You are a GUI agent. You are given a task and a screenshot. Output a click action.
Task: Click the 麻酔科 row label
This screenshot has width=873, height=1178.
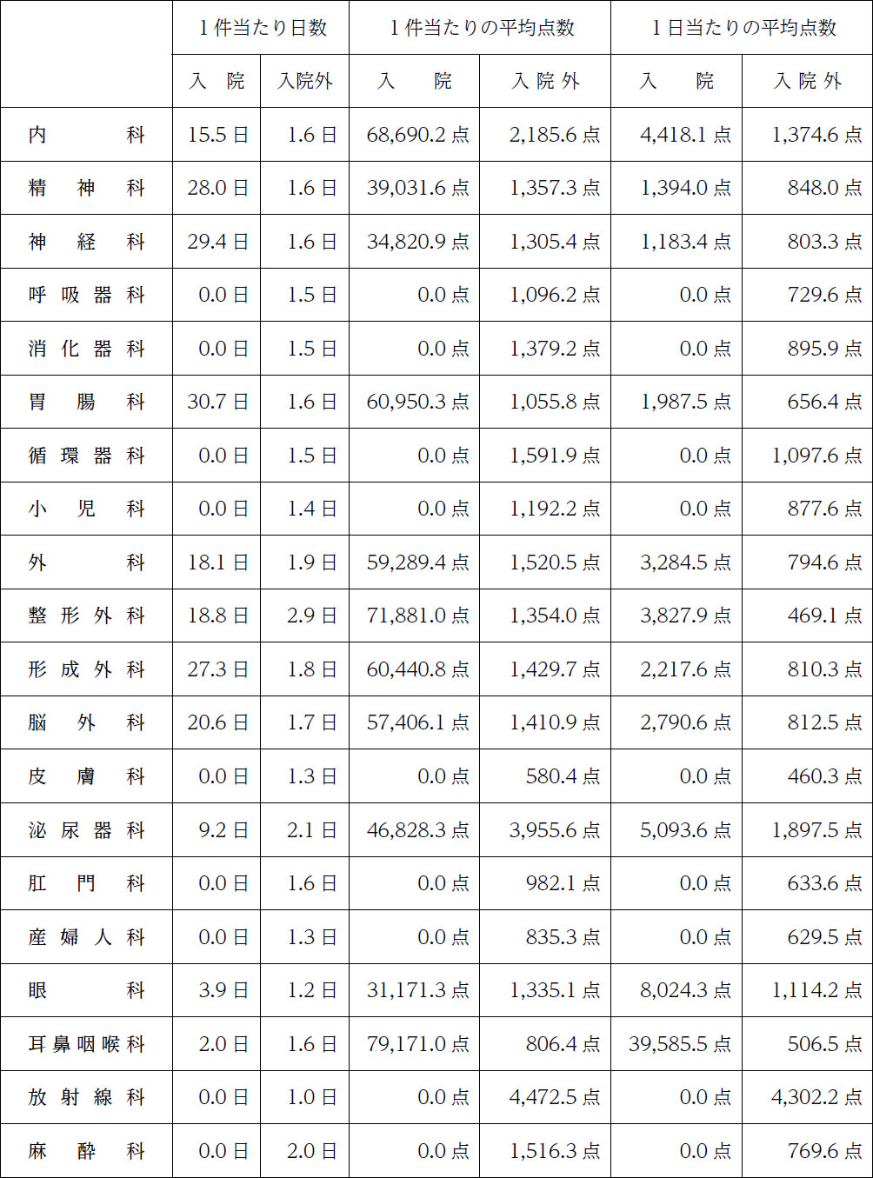[86, 1151]
